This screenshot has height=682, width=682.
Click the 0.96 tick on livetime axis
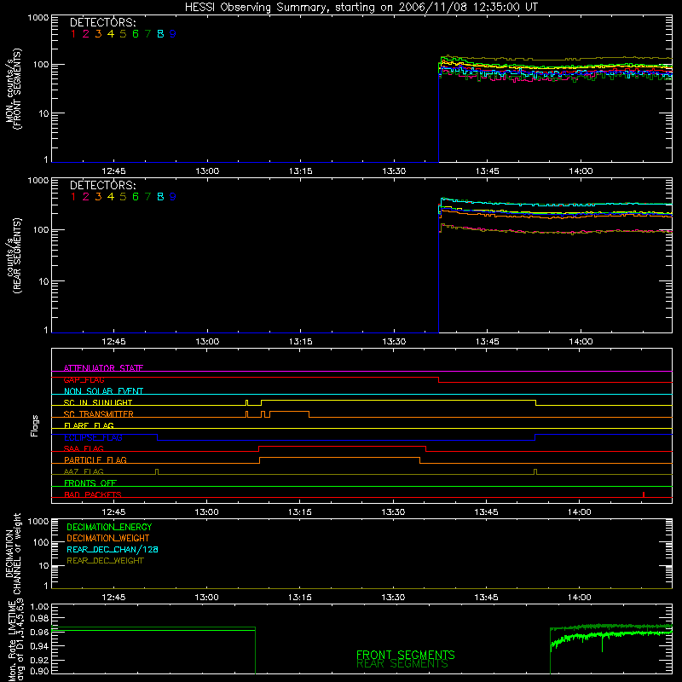(38, 632)
